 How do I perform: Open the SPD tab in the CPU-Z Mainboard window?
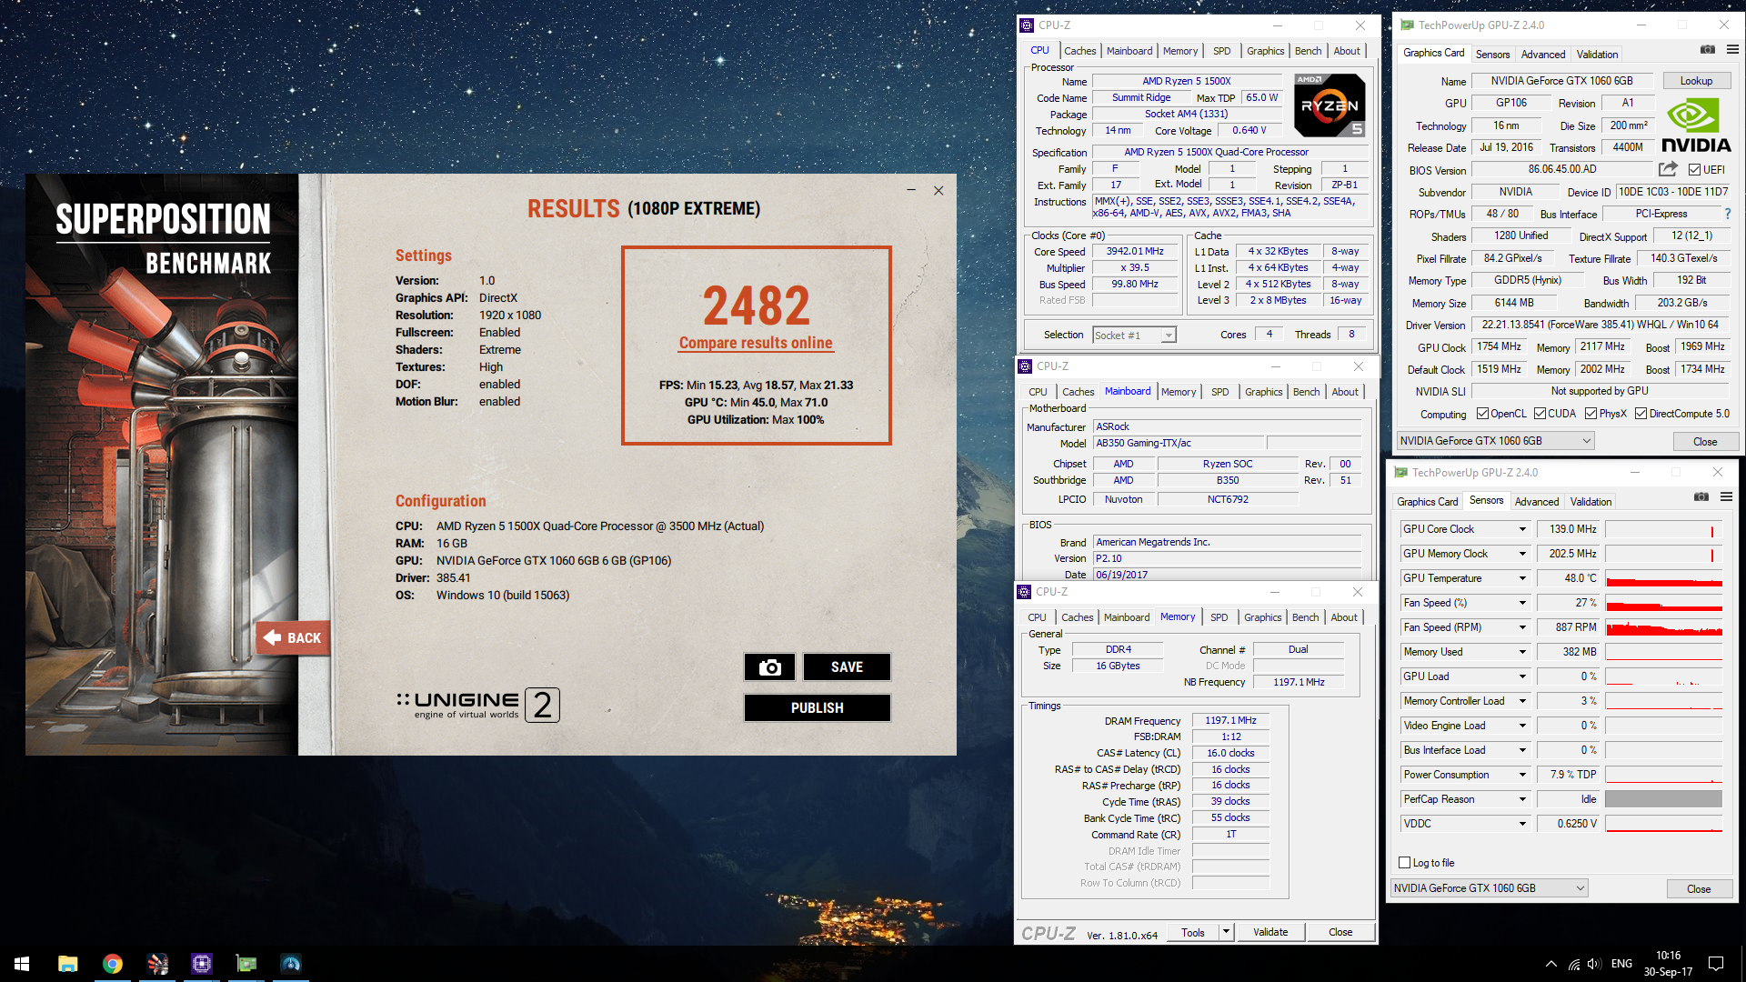click(x=1219, y=392)
